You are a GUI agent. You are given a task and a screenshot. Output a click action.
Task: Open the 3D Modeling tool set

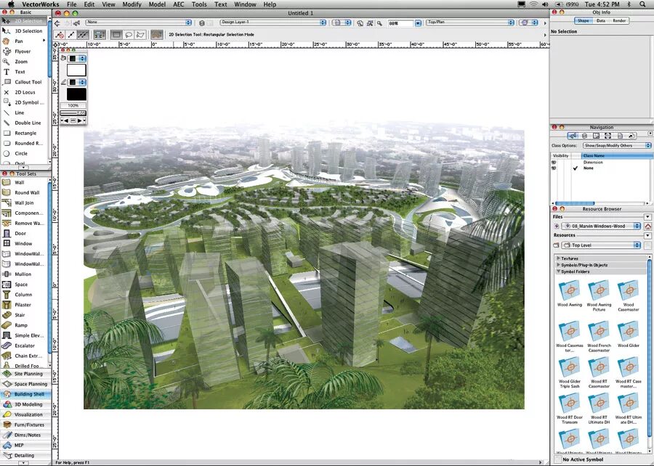point(25,404)
